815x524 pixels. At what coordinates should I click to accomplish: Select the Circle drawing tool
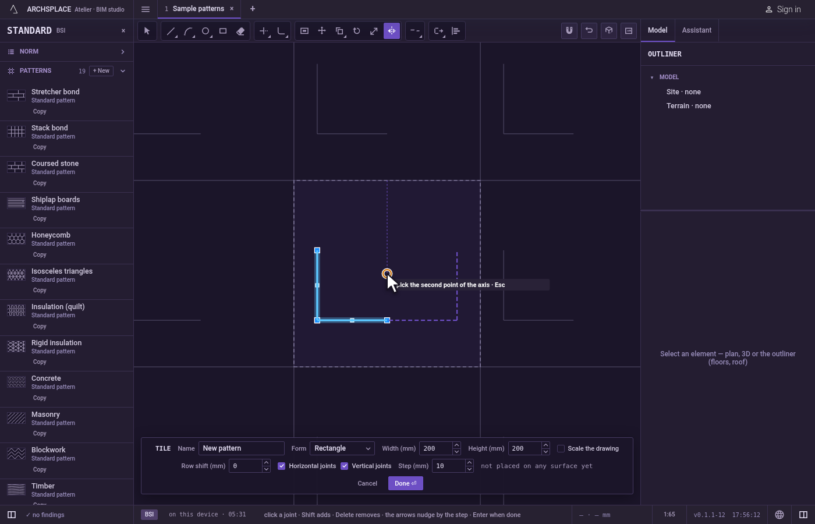pyautogui.click(x=205, y=31)
